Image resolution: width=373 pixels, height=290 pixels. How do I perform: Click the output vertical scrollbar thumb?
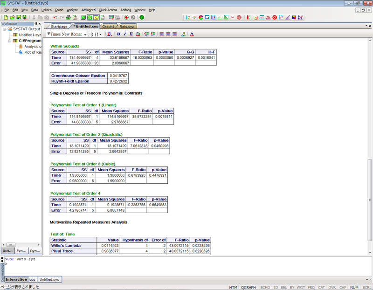coord(370,200)
